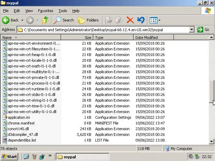Expand the Views dropdown arrow
215x161 pixels.
(159, 20)
